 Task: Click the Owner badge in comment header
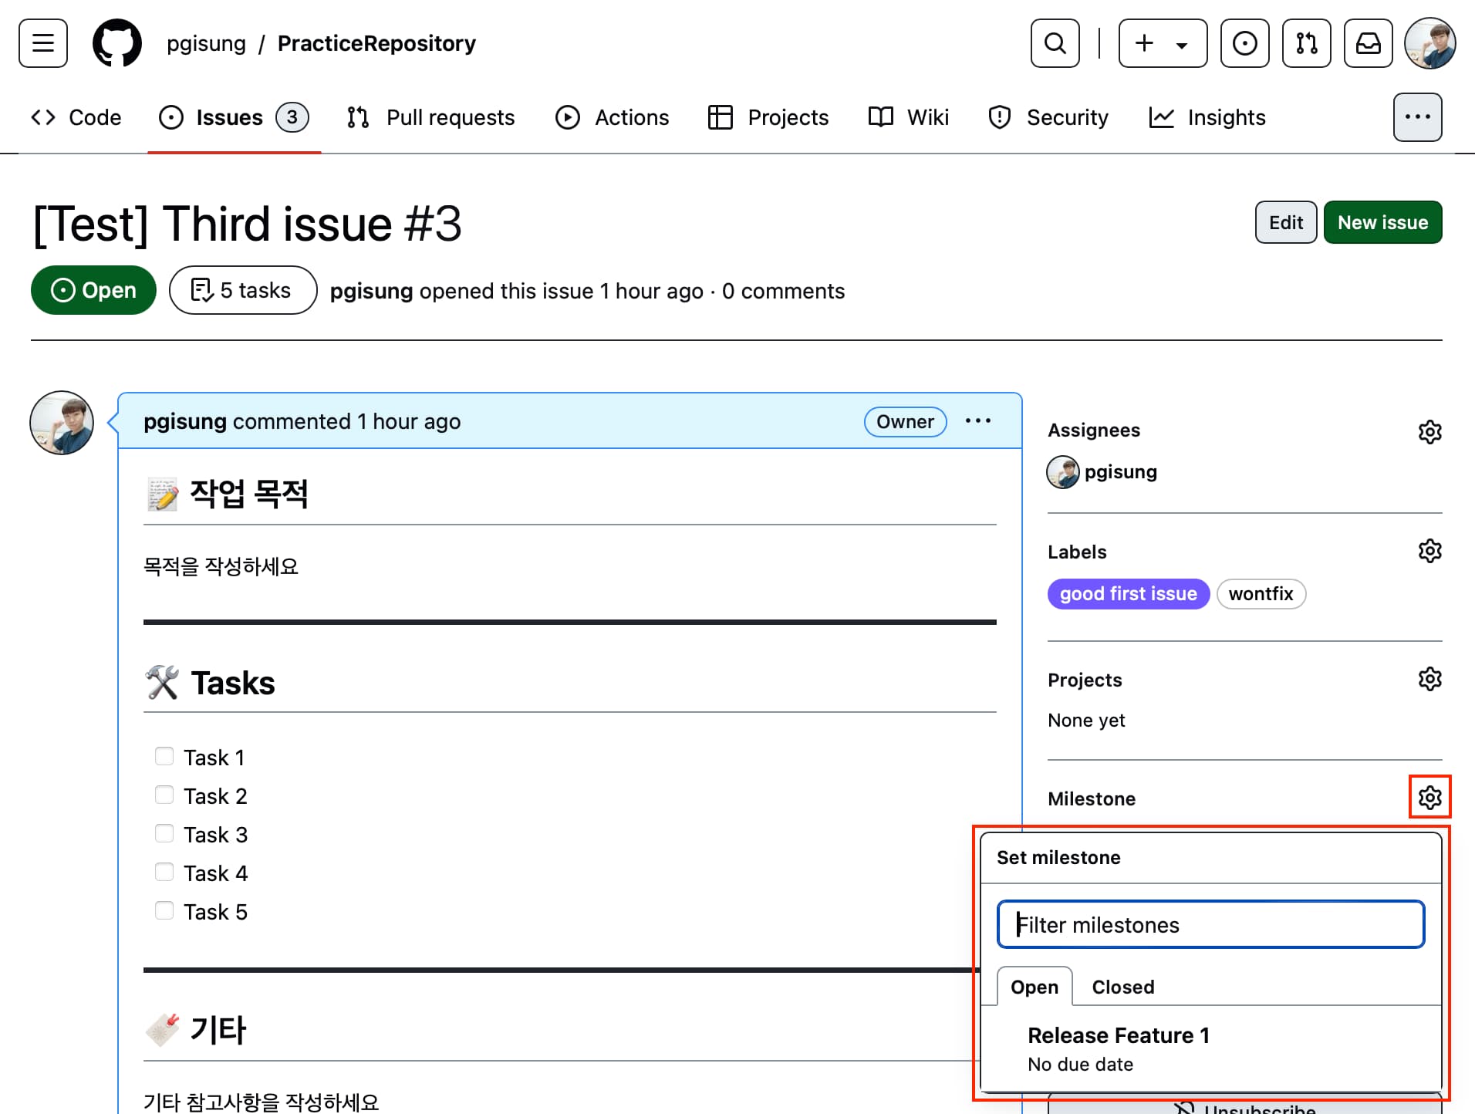point(906,421)
